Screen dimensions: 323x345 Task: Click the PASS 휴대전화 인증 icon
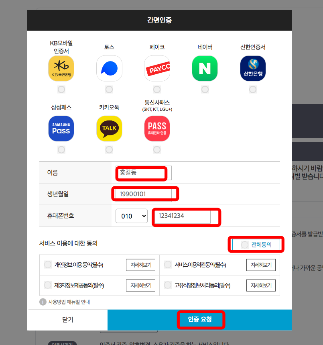[x=157, y=129]
